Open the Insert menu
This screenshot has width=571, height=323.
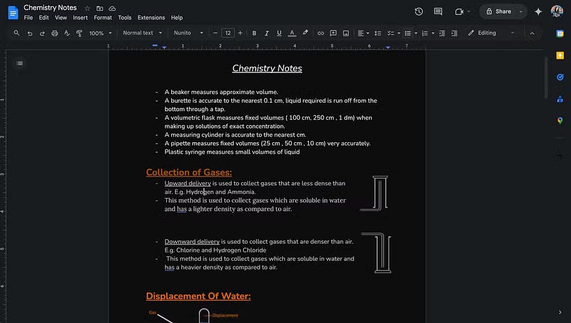pyautogui.click(x=80, y=18)
